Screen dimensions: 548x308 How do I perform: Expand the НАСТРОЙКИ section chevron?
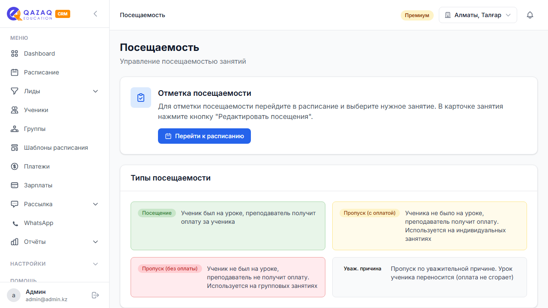click(x=95, y=264)
